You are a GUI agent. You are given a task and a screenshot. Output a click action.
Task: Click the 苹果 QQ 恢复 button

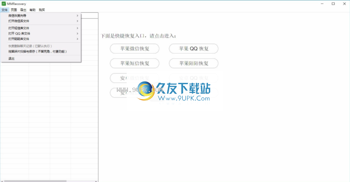click(193, 49)
